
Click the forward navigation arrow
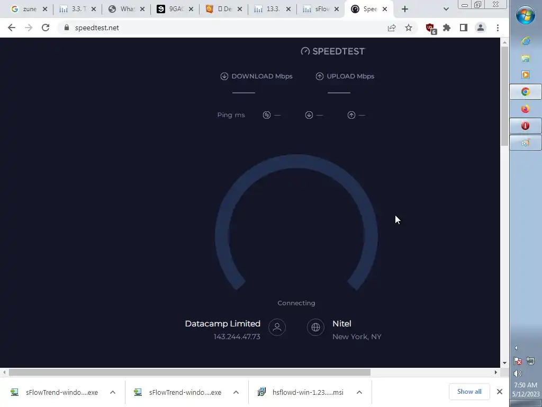(x=29, y=28)
